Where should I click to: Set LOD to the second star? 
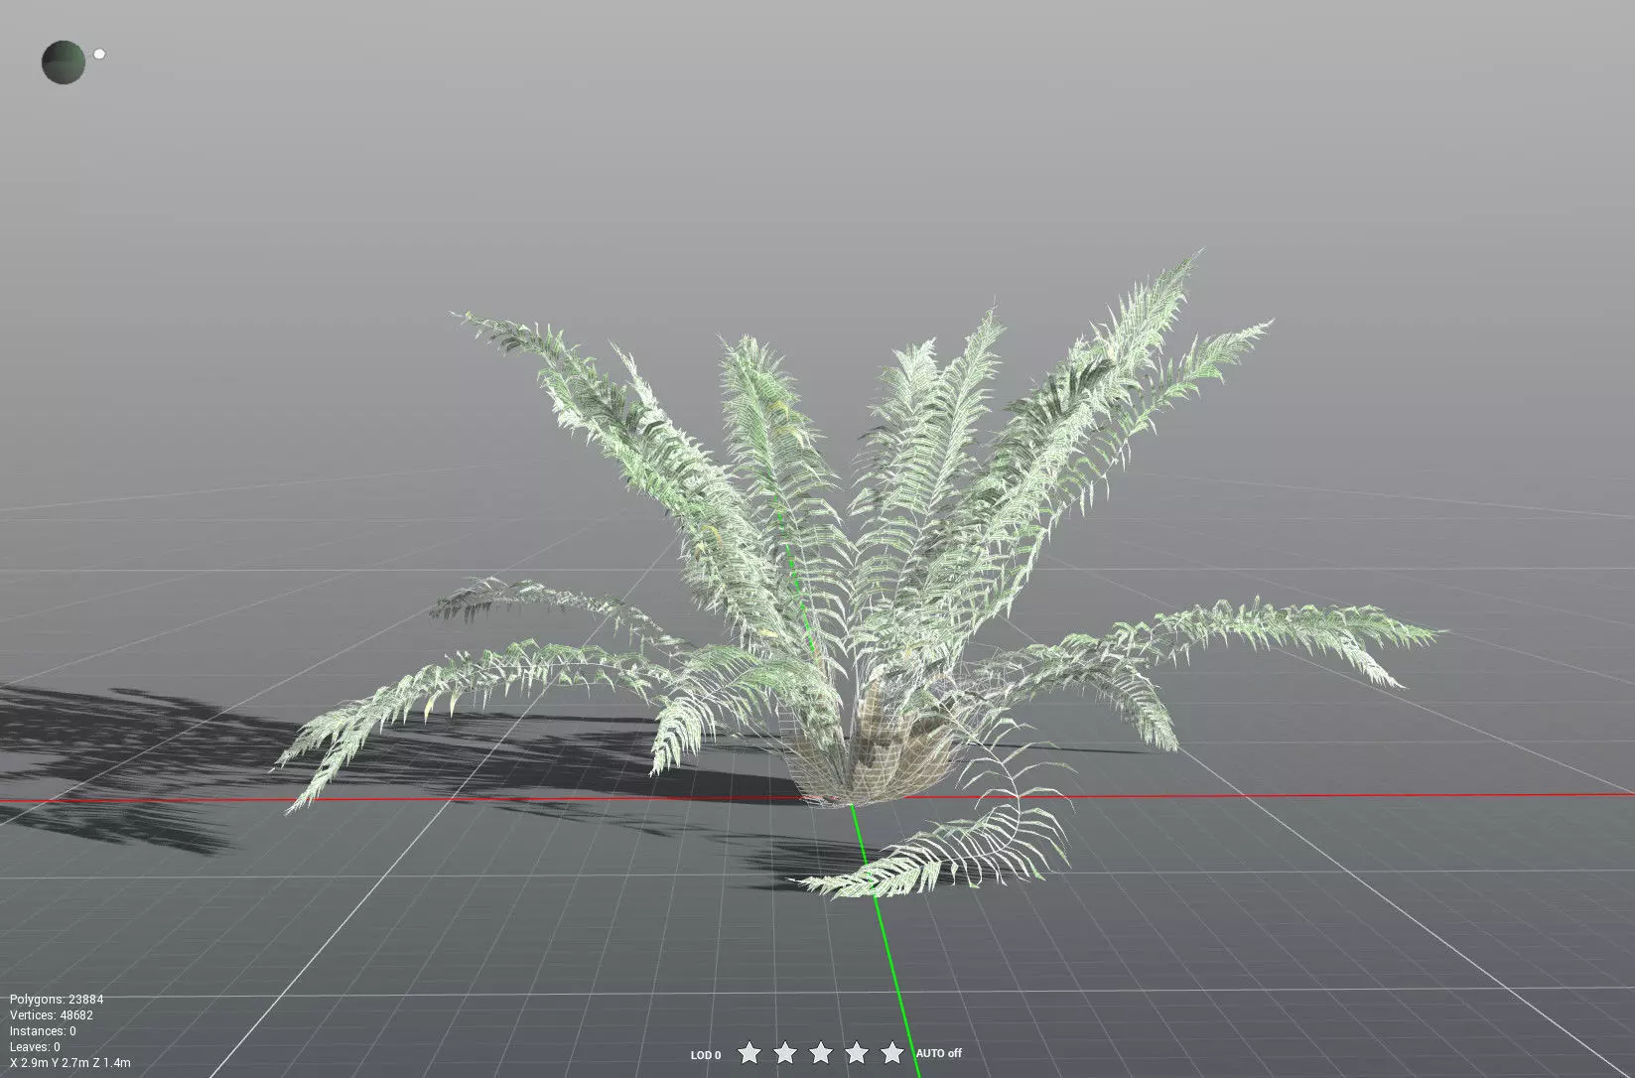(x=785, y=1052)
